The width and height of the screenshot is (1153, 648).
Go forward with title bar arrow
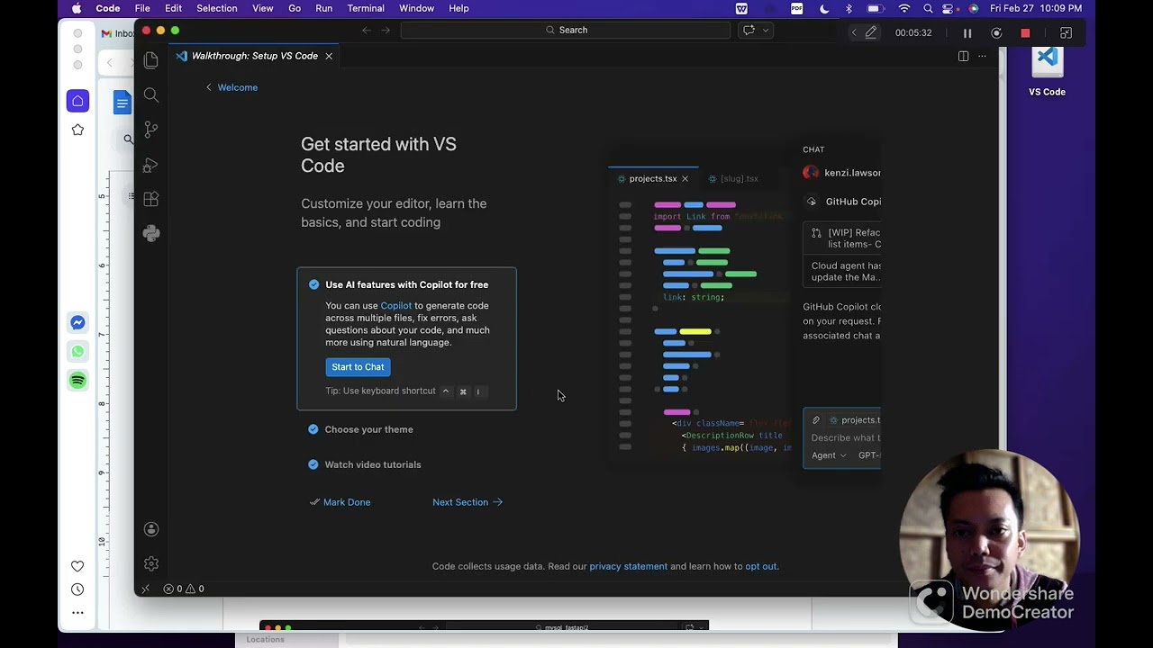click(386, 30)
